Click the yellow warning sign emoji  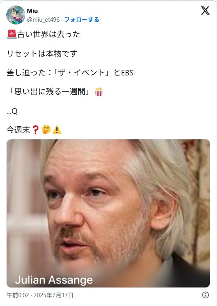pos(57,130)
